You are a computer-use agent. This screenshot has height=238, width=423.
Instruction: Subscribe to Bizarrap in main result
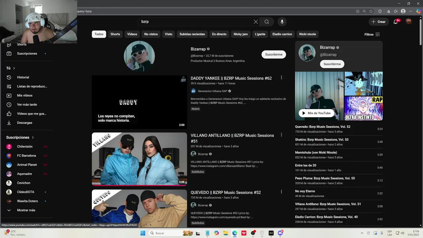(x=274, y=55)
